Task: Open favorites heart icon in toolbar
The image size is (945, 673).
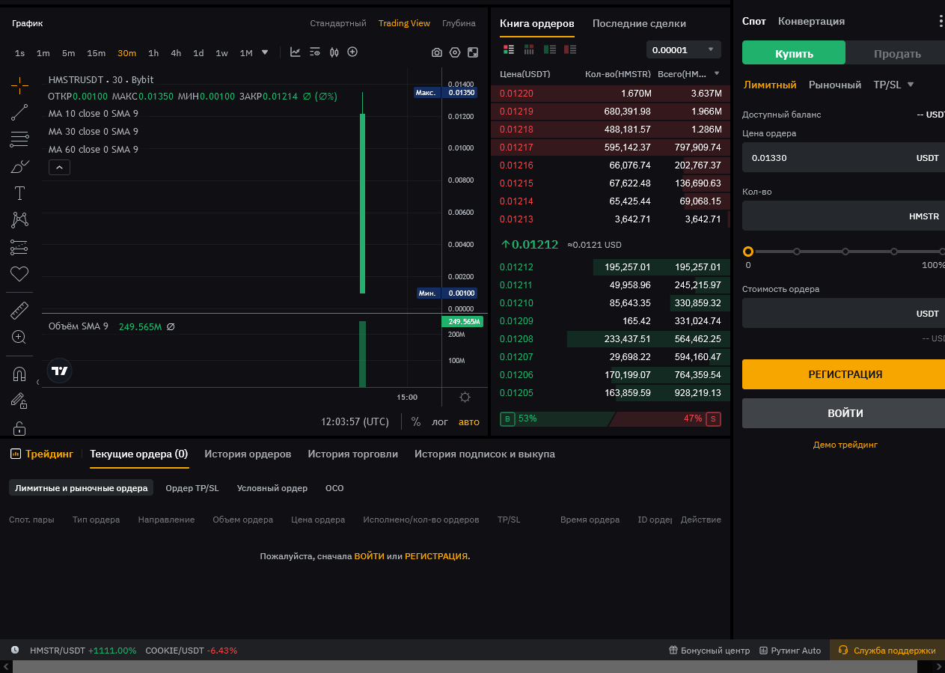Action: click(19, 274)
